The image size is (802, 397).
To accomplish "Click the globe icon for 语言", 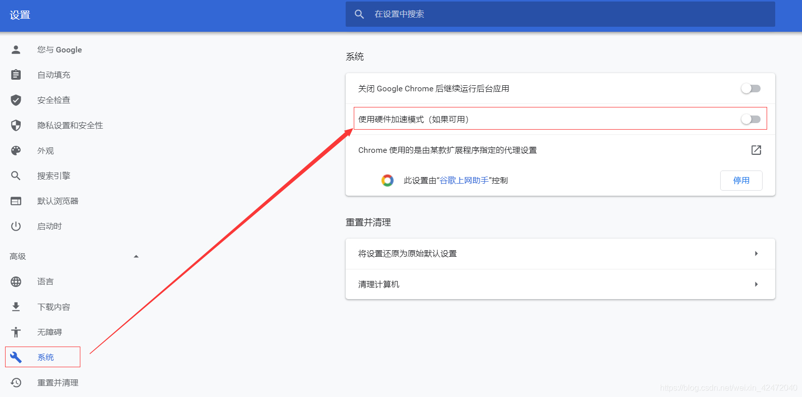I will 16,281.
